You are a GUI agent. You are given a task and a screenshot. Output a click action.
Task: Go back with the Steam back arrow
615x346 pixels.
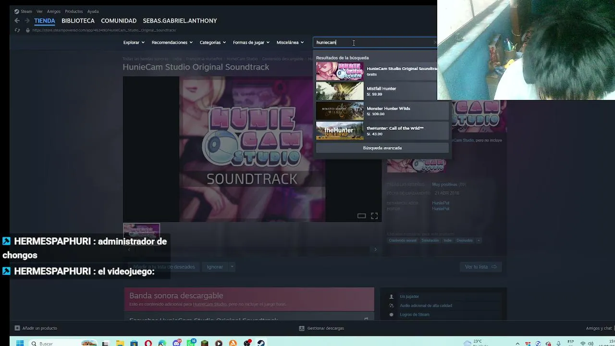[x=17, y=21]
